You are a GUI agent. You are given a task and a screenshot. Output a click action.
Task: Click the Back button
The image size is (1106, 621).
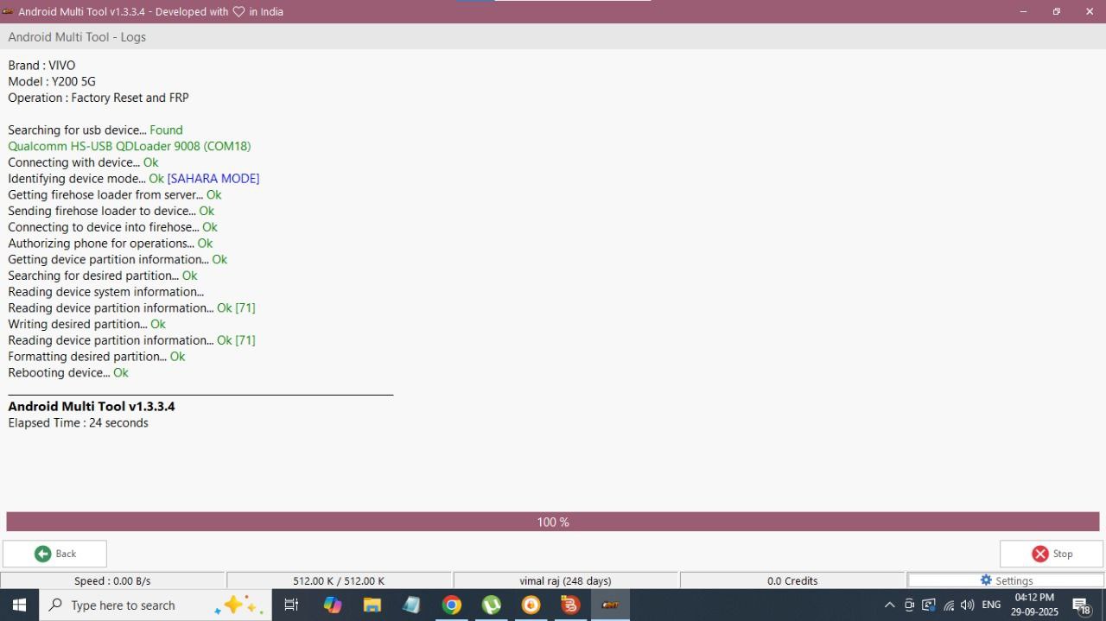(x=54, y=554)
